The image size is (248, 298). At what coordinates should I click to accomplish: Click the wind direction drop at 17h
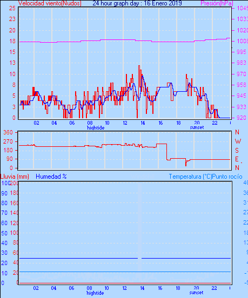coord(167,152)
